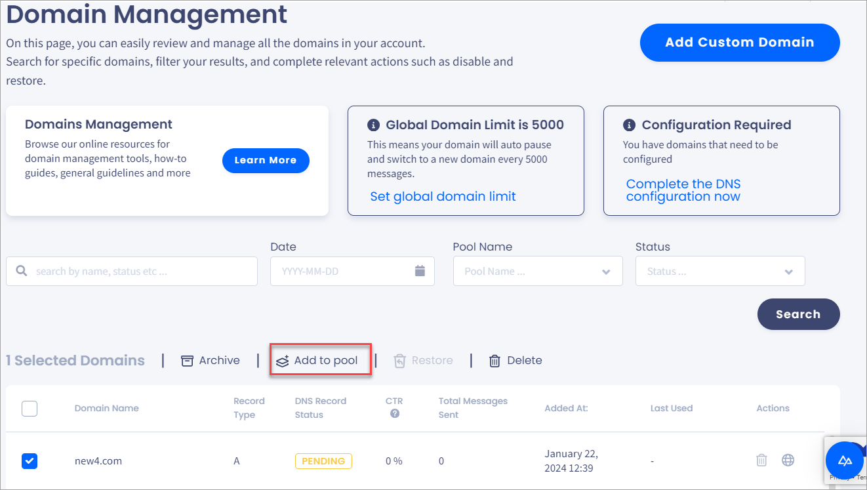The image size is (867, 490).
Task: Click the January 22, 2024 12:39 date cell
Action: point(571,460)
